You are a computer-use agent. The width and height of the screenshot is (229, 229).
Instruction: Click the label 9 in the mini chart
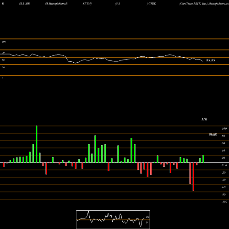147,223
